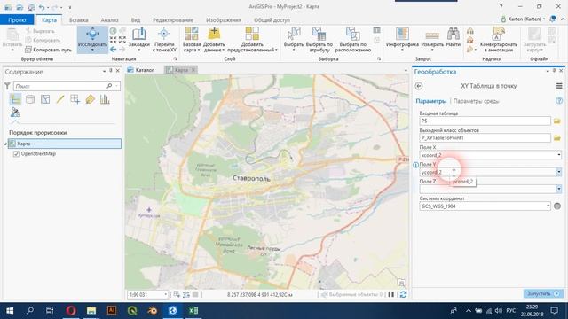Switch to List By Selection view
Screen dimensions: 568x319
coord(45,98)
